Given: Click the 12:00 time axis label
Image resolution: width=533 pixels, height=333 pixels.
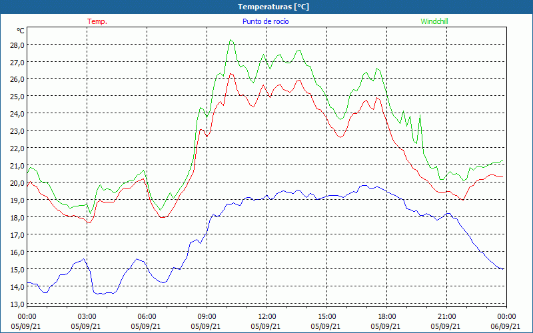Looking at the screenshot, I should [267, 317].
